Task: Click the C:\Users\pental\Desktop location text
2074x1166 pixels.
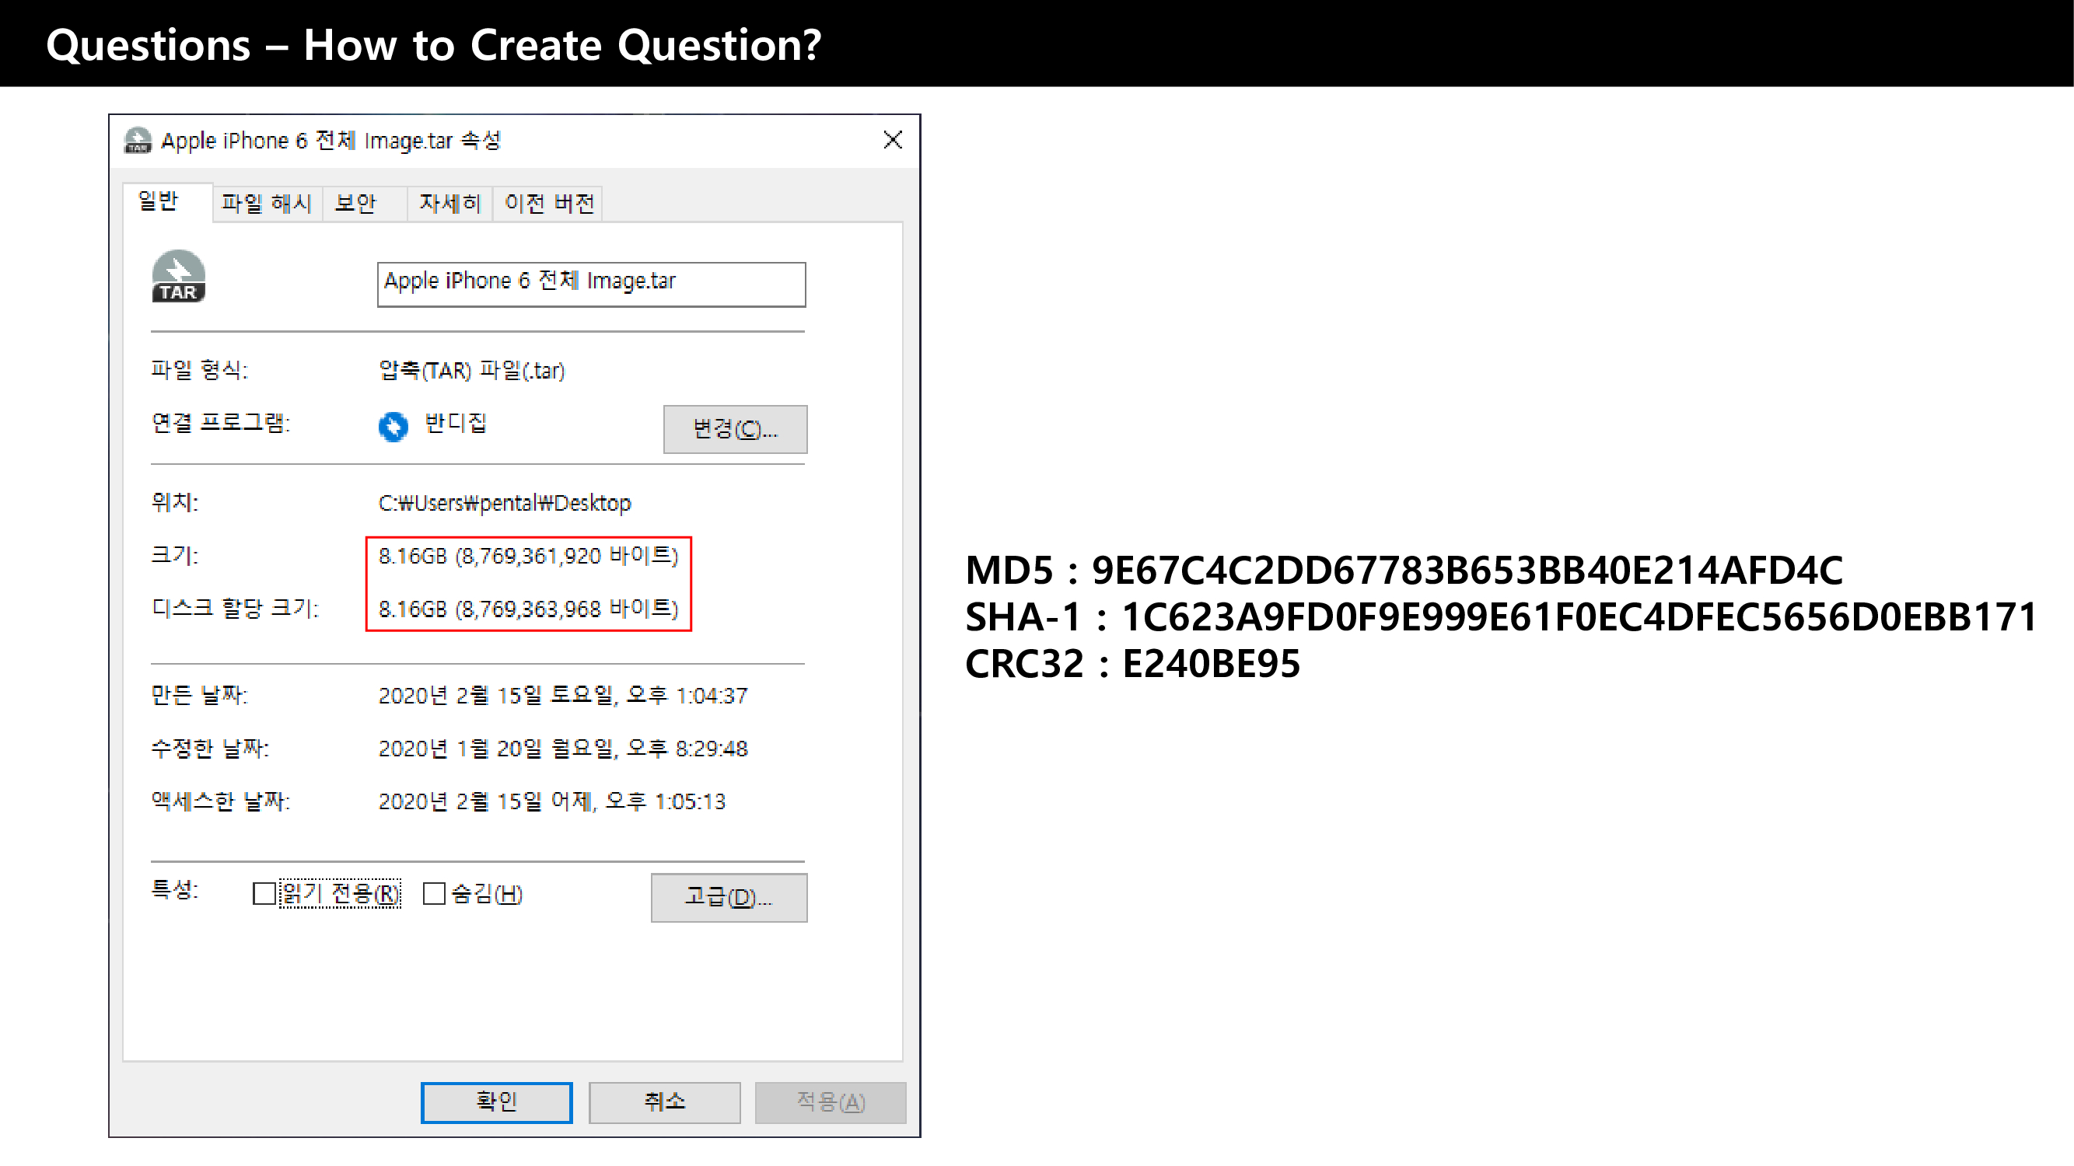Action: [x=504, y=503]
